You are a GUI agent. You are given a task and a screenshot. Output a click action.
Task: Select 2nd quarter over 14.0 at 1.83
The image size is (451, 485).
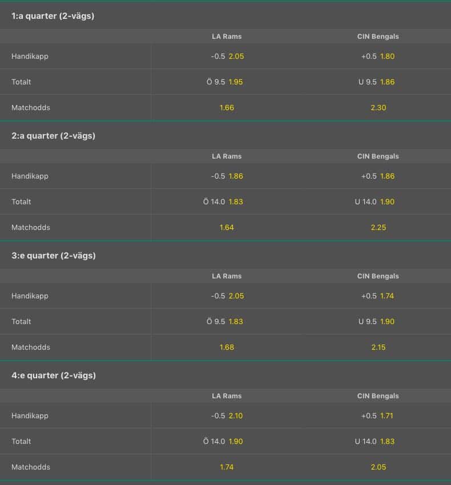click(227, 201)
